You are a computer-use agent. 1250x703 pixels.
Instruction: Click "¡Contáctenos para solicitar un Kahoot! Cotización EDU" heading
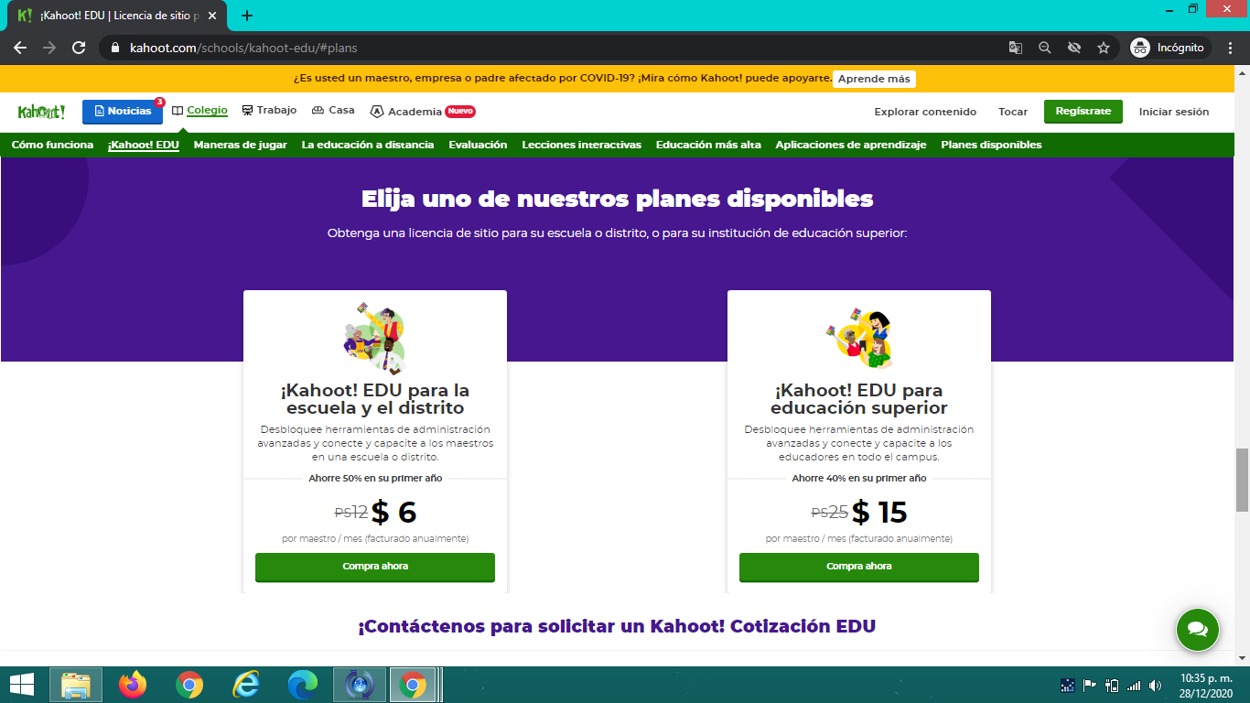617,626
